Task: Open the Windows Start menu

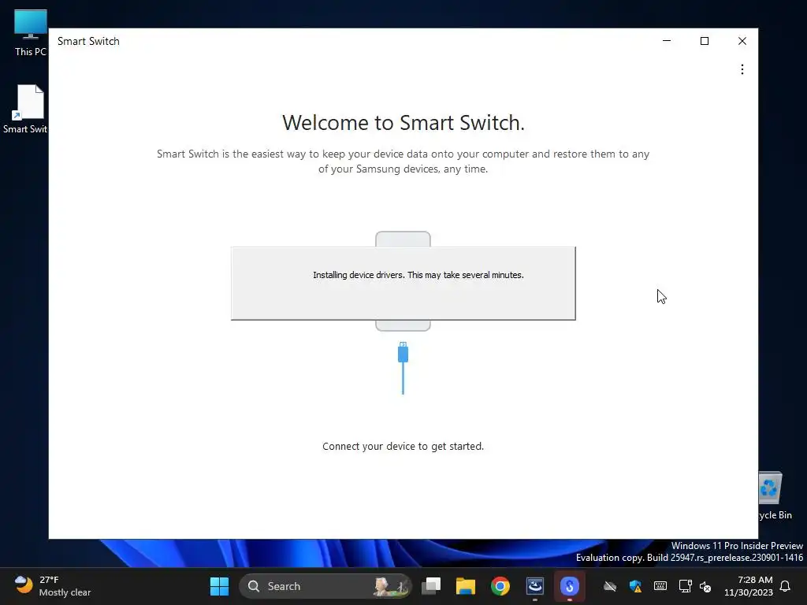Action: (219, 586)
